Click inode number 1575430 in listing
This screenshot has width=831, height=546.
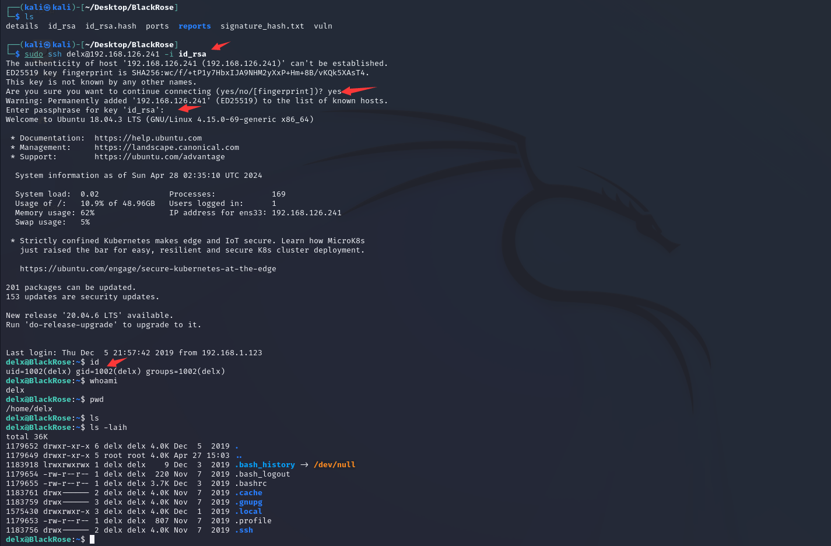(22, 512)
